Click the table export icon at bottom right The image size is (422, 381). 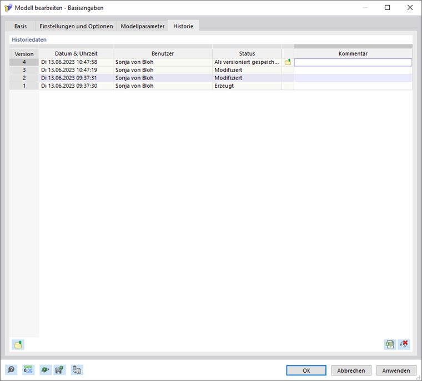point(390,344)
